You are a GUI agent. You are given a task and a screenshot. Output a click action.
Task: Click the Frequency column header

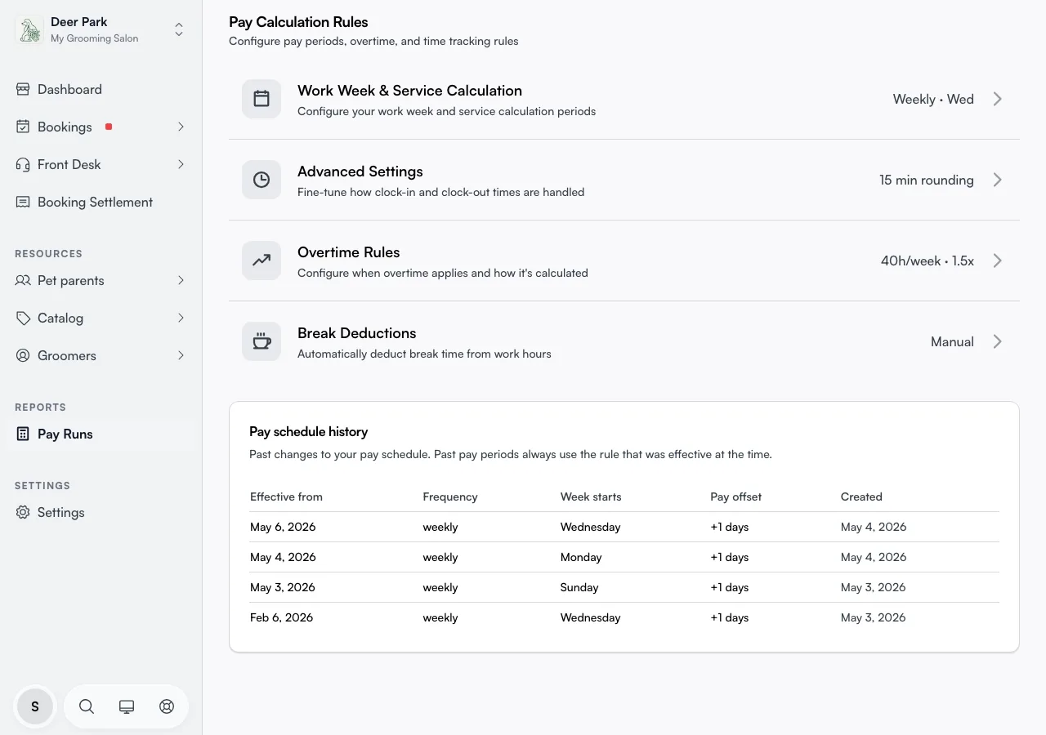click(x=450, y=497)
